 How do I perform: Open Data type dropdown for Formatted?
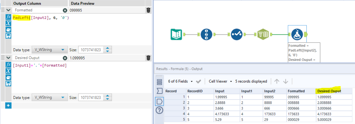49,50
